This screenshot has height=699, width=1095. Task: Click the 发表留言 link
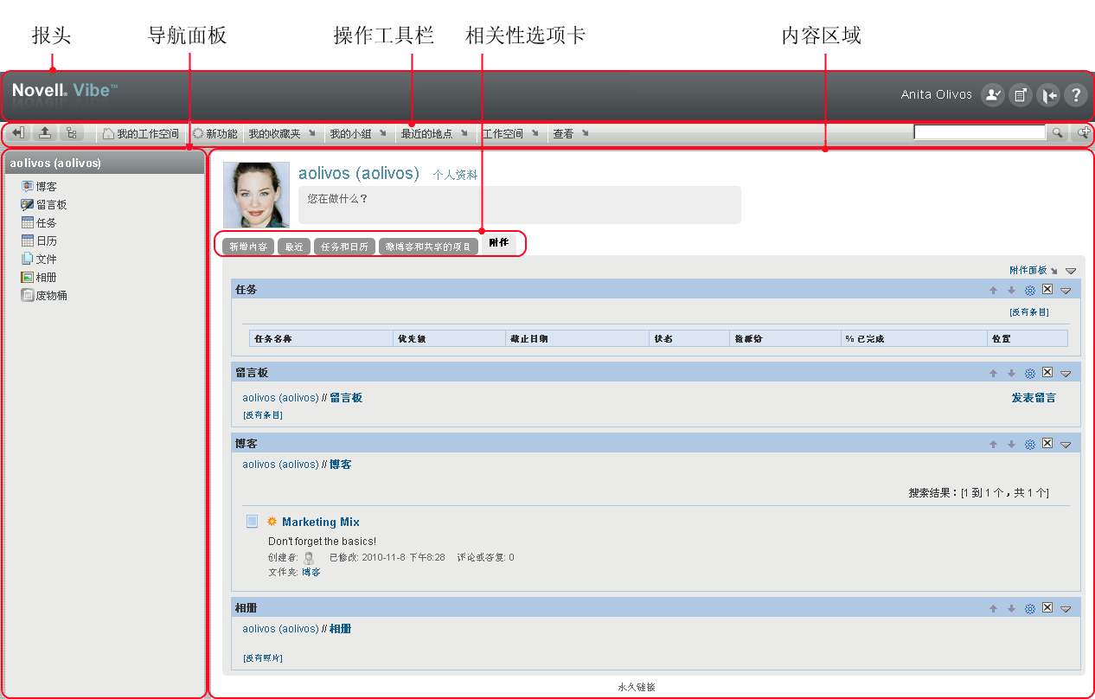coord(1034,398)
